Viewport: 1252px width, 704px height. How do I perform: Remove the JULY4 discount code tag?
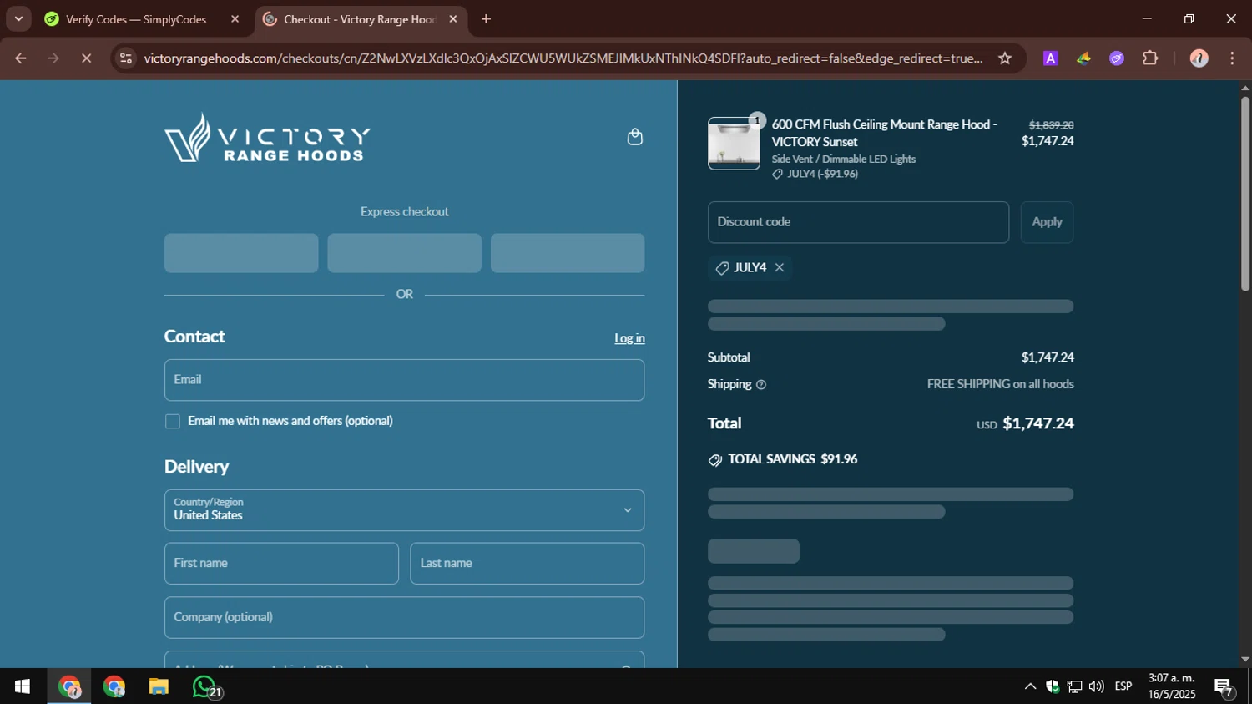point(780,267)
